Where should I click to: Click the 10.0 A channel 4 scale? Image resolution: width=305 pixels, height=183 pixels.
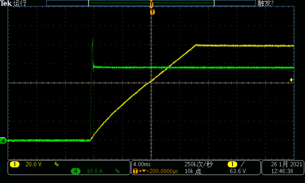pyautogui.click(x=95, y=171)
